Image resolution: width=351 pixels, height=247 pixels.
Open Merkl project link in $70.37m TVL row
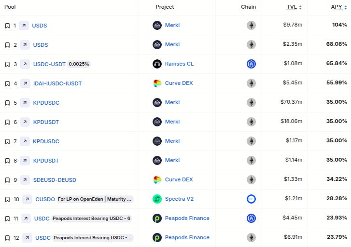point(172,102)
